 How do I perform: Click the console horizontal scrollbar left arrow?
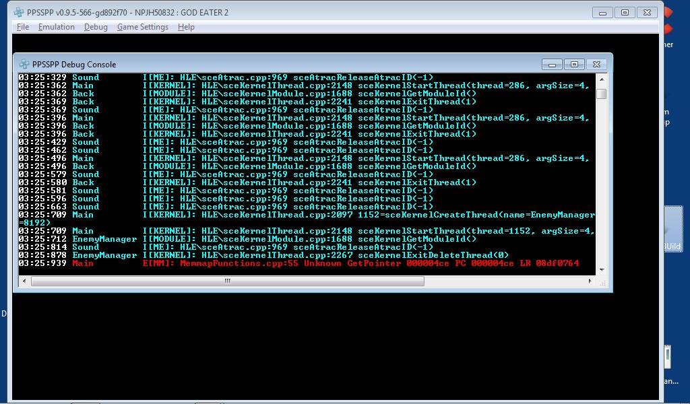[24, 281]
